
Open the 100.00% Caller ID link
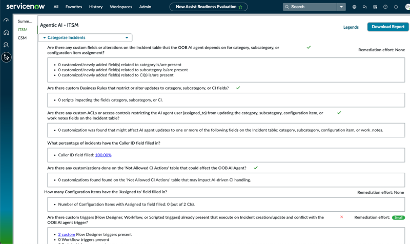click(104, 155)
